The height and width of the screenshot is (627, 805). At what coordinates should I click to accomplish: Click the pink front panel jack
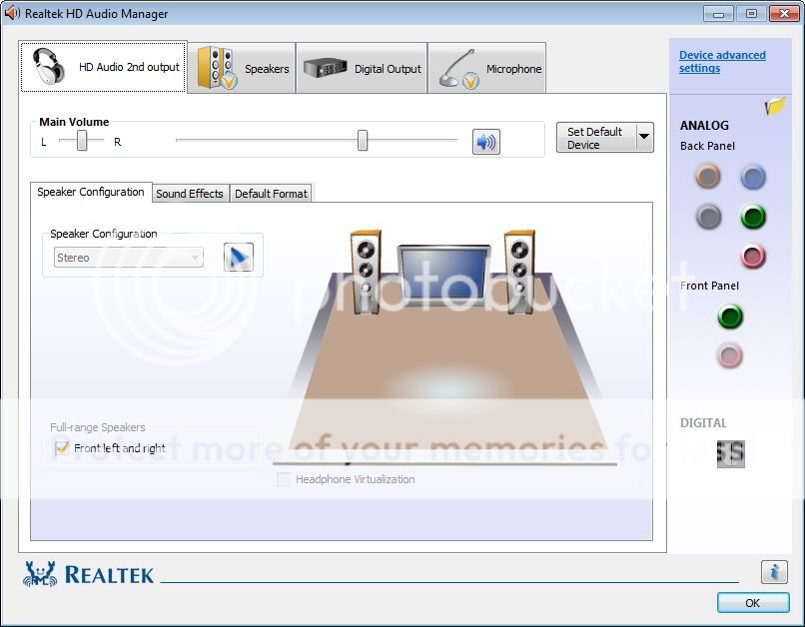[729, 355]
